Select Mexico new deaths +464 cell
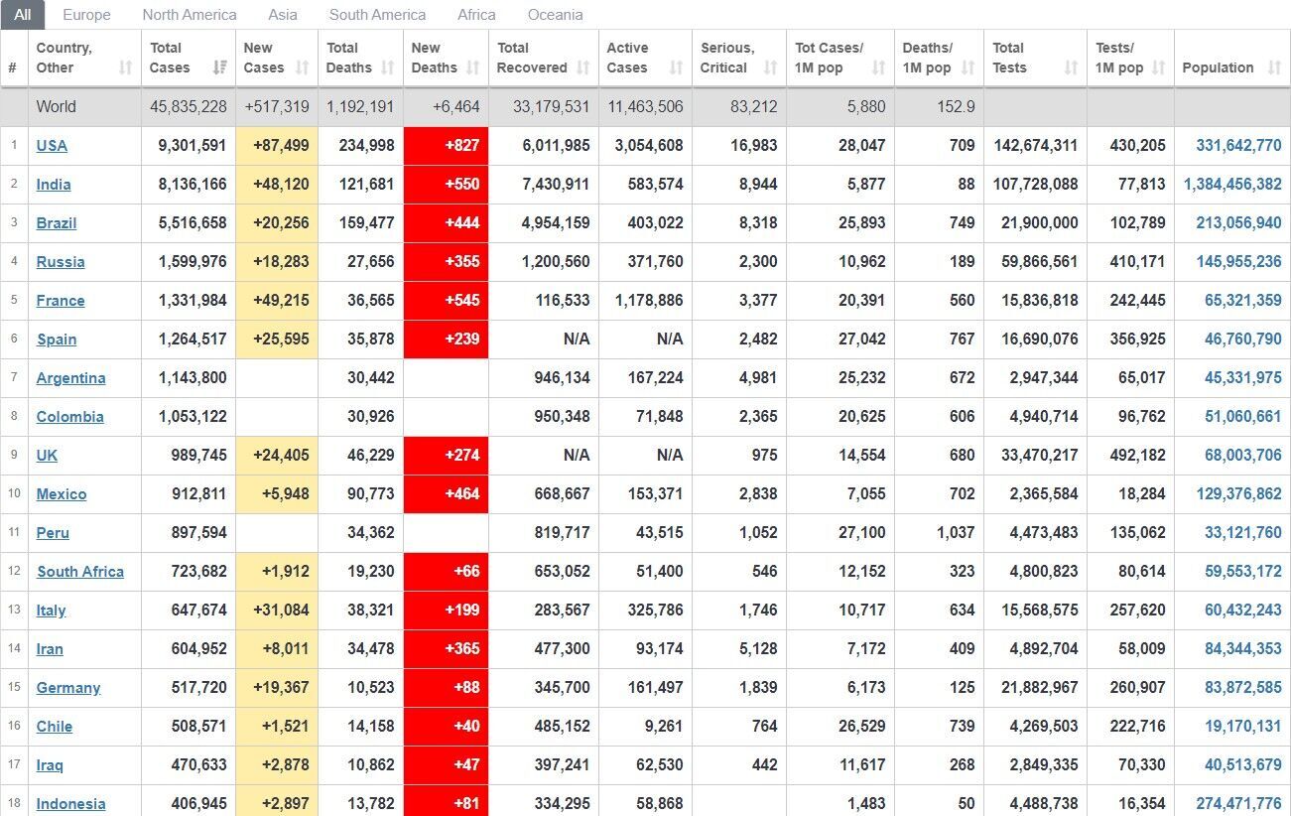 (x=447, y=493)
